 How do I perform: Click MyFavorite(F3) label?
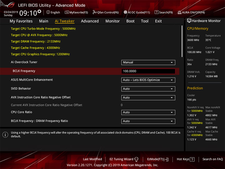click(x=79, y=12)
